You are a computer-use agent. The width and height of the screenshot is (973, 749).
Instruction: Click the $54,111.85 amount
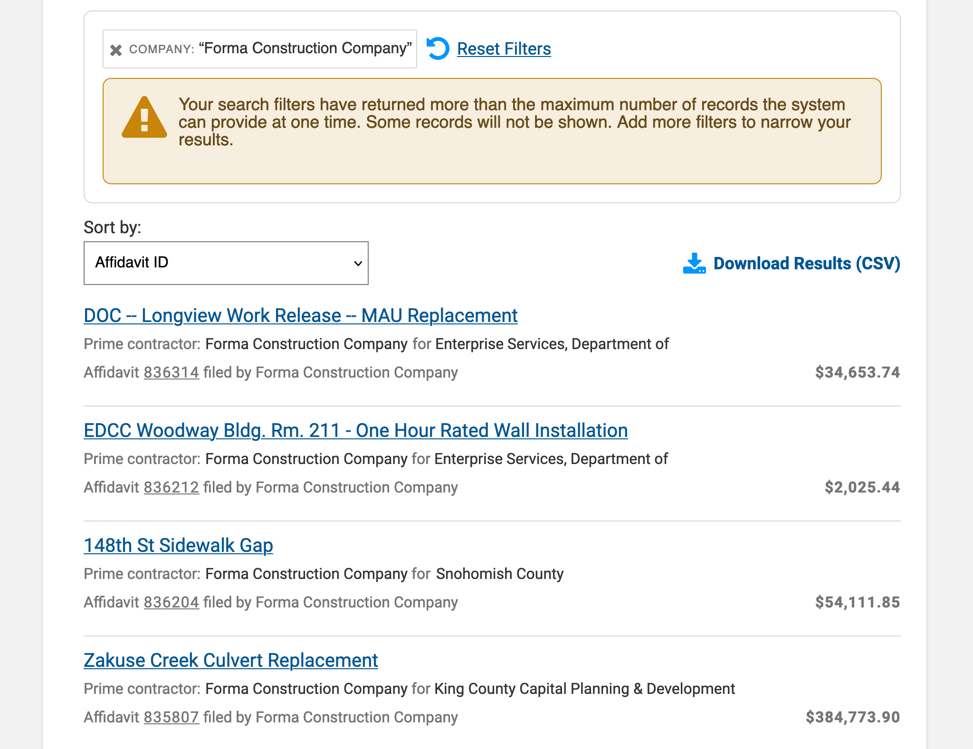(x=858, y=602)
